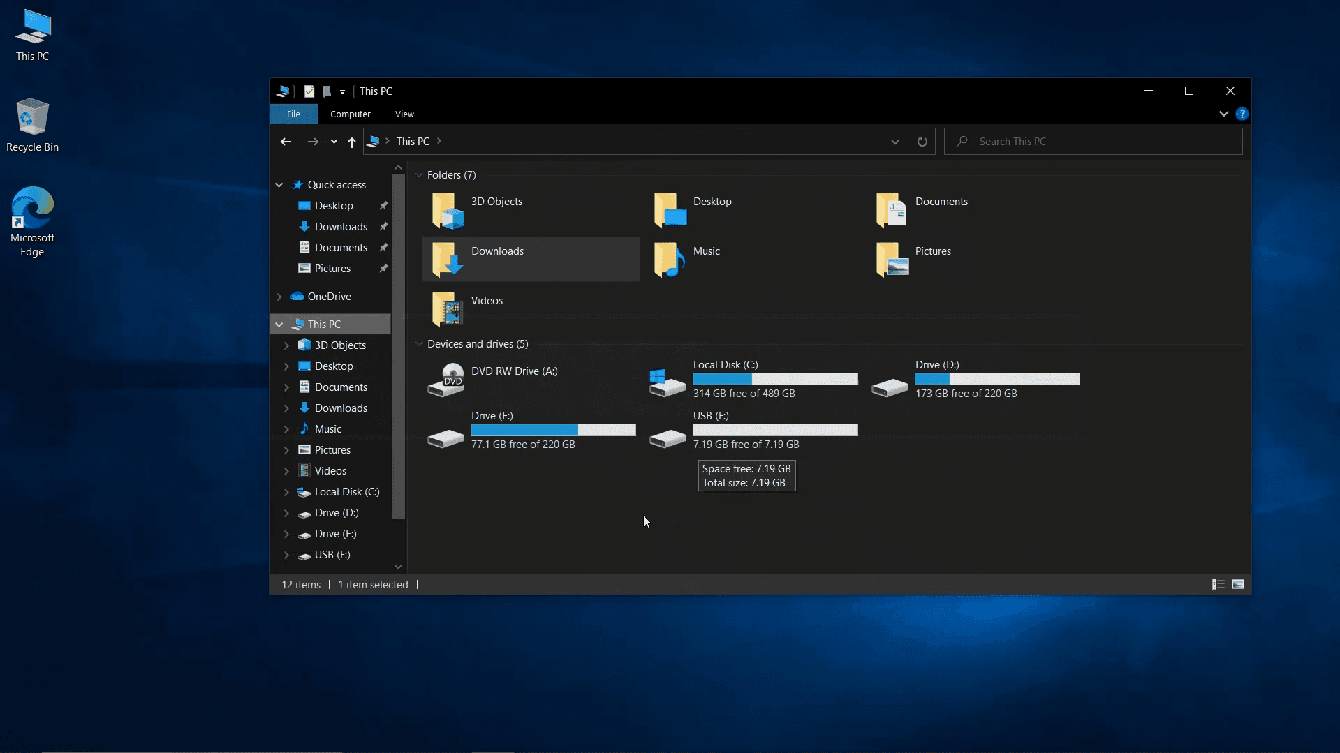This screenshot has height=753, width=1340.
Task: Click the New folder quick access toolbar icon
Action: tap(327, 91)
